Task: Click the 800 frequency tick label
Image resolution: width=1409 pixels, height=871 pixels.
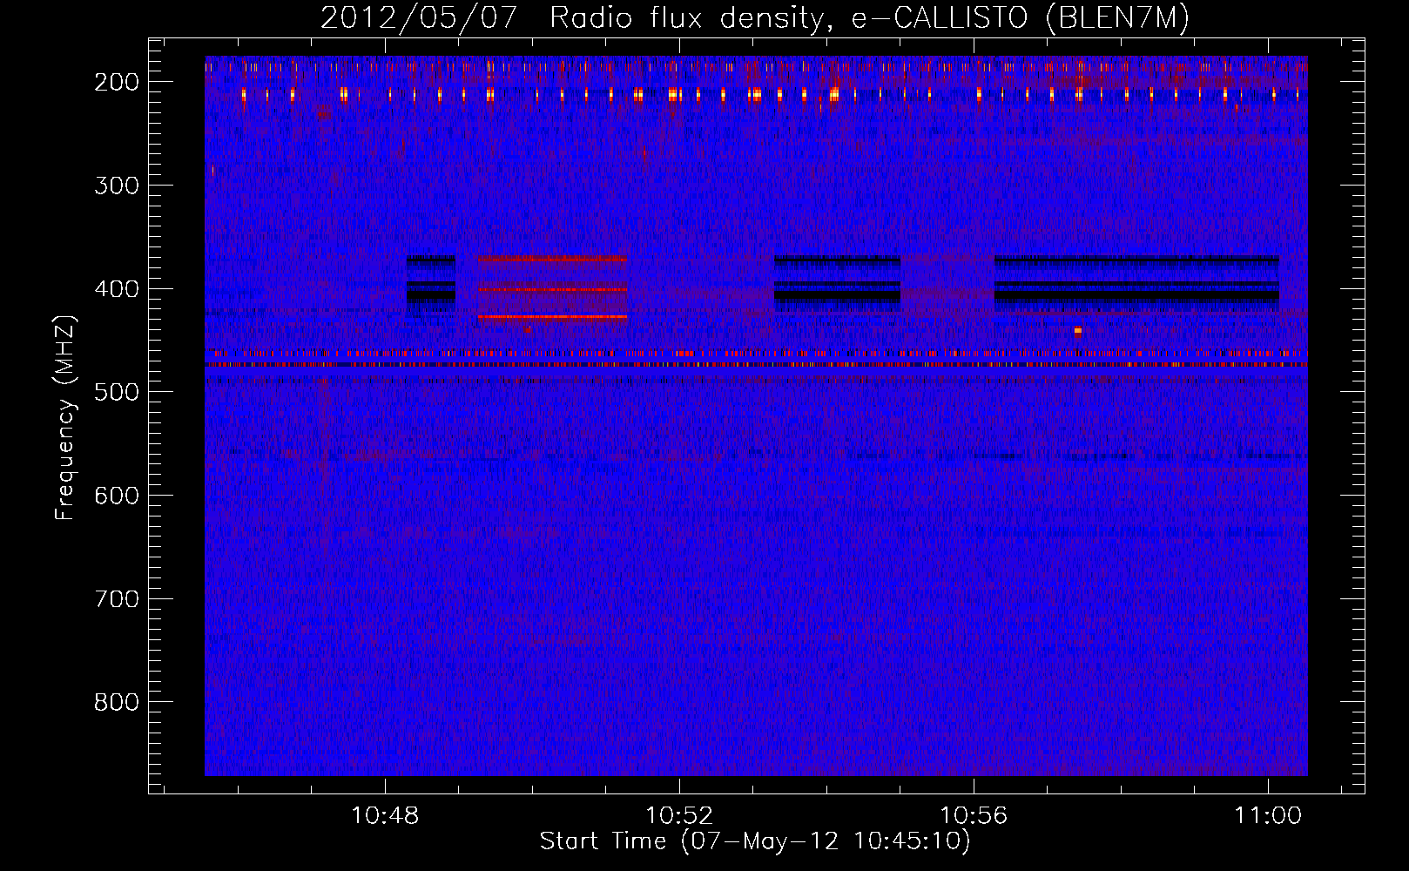Action: tap(116, 702)
